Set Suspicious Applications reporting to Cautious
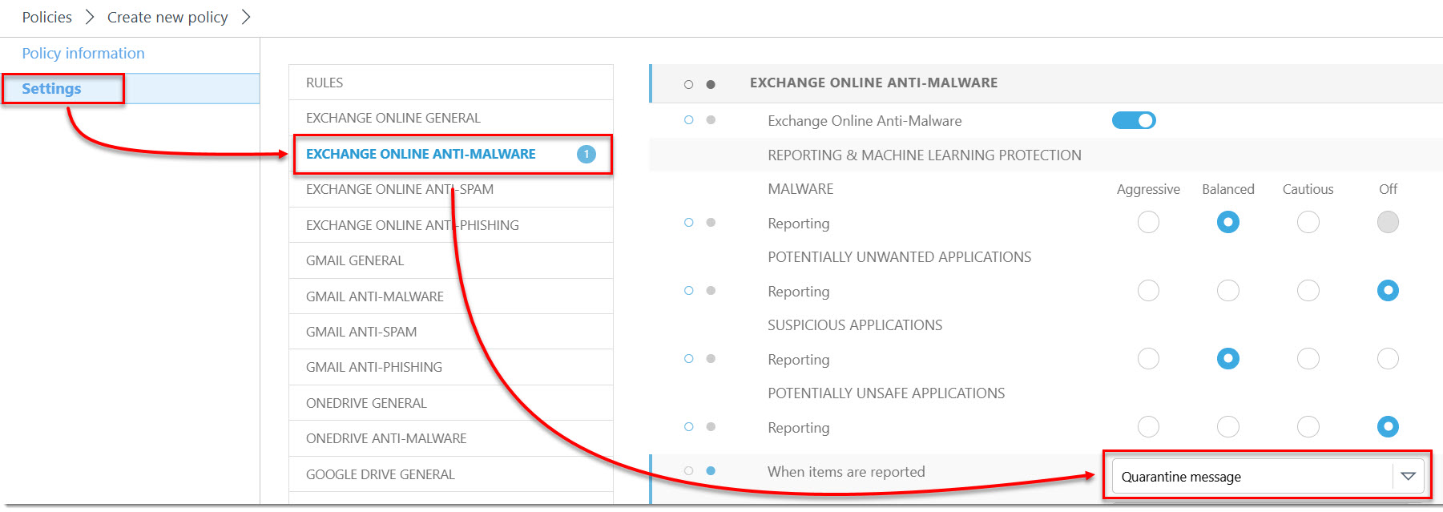Screen dimensions: 1443x512 1308,358
